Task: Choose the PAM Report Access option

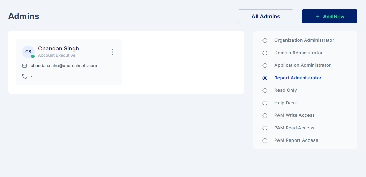Action: pyautogui.click(x=265, y=140)
